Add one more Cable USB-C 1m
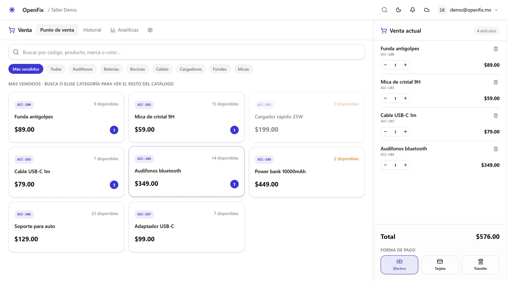Viewport: 507px width, 281px height. click(405, 132)
